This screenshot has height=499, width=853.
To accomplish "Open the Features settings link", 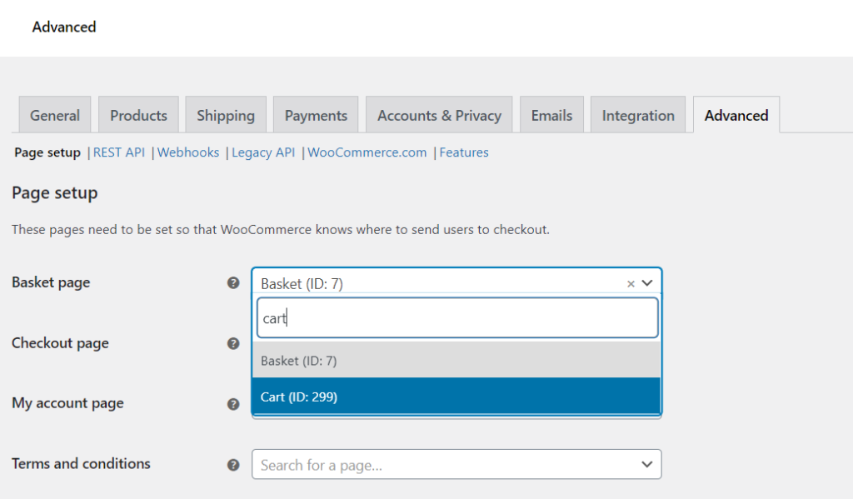I will 464,152.
